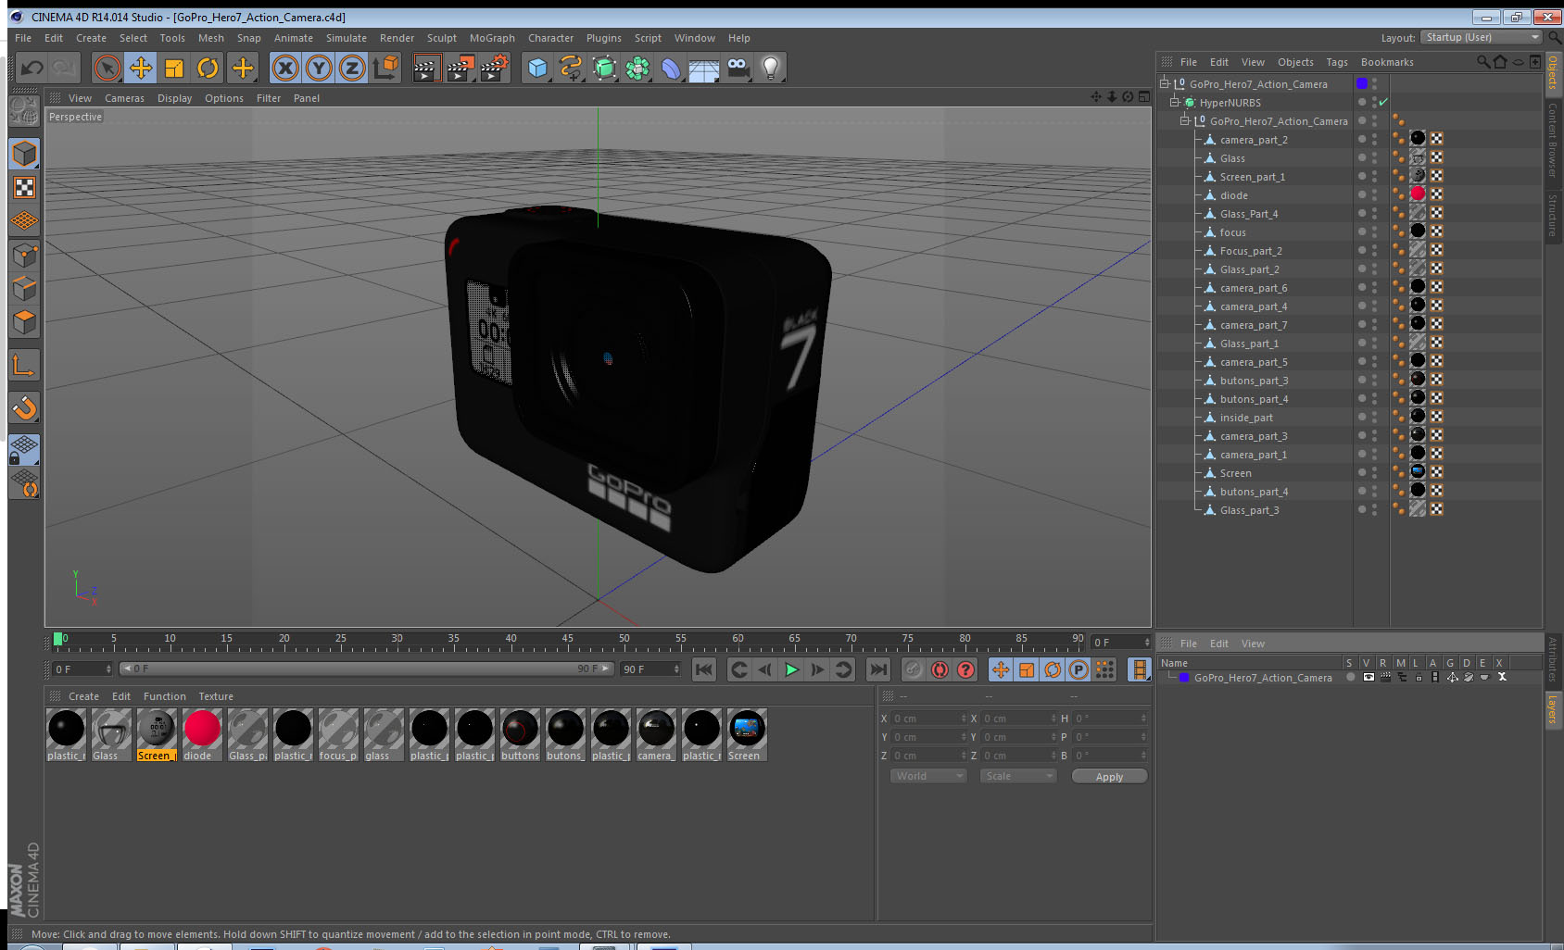Image resolution: width=1564 pixels, height=950 pixels.
Task: Collapse the GoPro_Hero7_Action_Camera root object
Action: pyautogui.click(x=1165, y=83)
